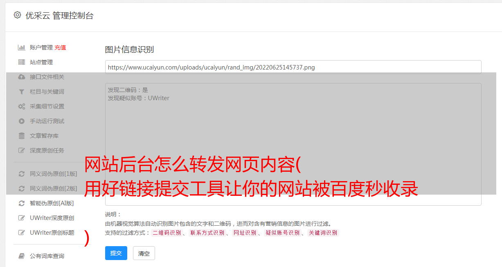Viewport: 502px width, 267px height.
Task: Open 手动运行测试 menu item
Action: coord(47,121)
